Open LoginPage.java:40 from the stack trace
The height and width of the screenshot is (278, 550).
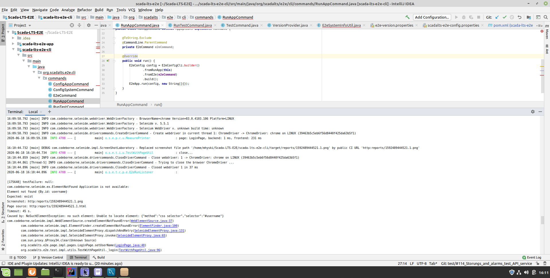tap(130, 245)
